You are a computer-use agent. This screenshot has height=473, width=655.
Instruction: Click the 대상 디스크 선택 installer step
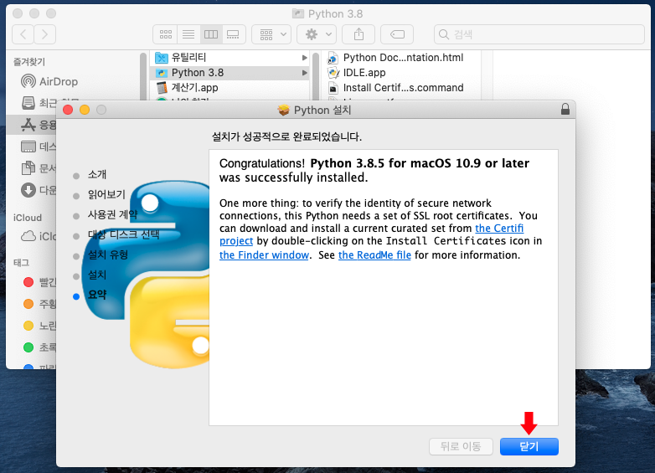tap(123, 234)
